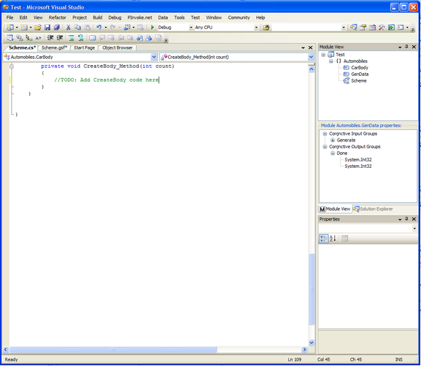421x366 pixels.
Task: Click the Undo arrow icon
Action: (x=99, y=28)
